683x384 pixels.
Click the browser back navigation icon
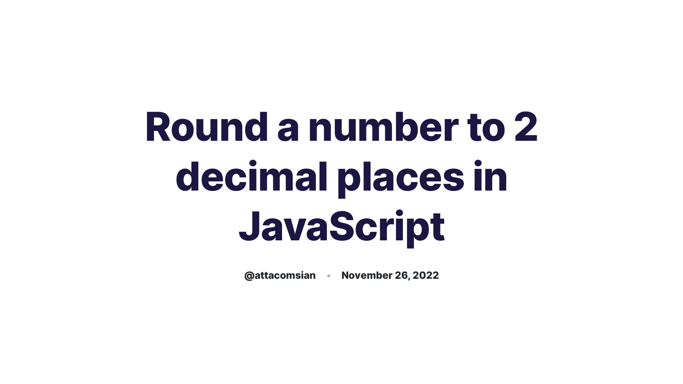point(9,9)
